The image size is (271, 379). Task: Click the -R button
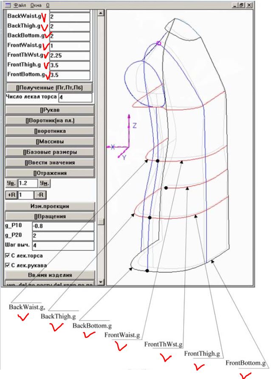[40, 195]
